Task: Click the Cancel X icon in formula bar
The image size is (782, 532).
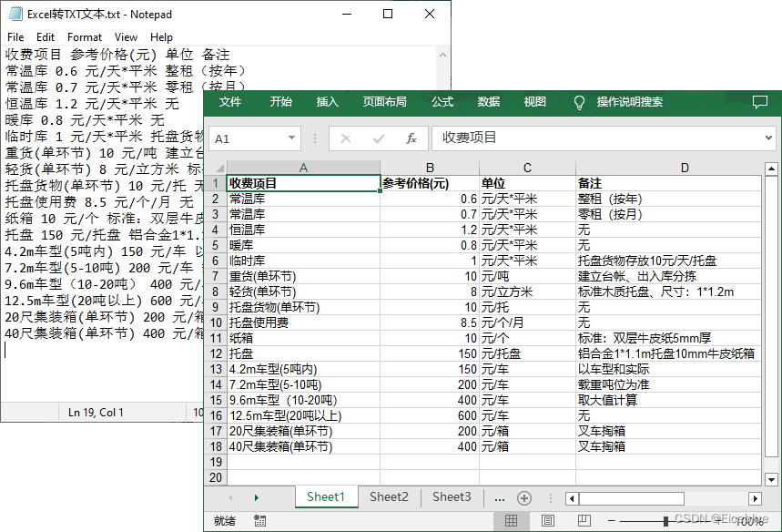Action: (x=346, y=138)
